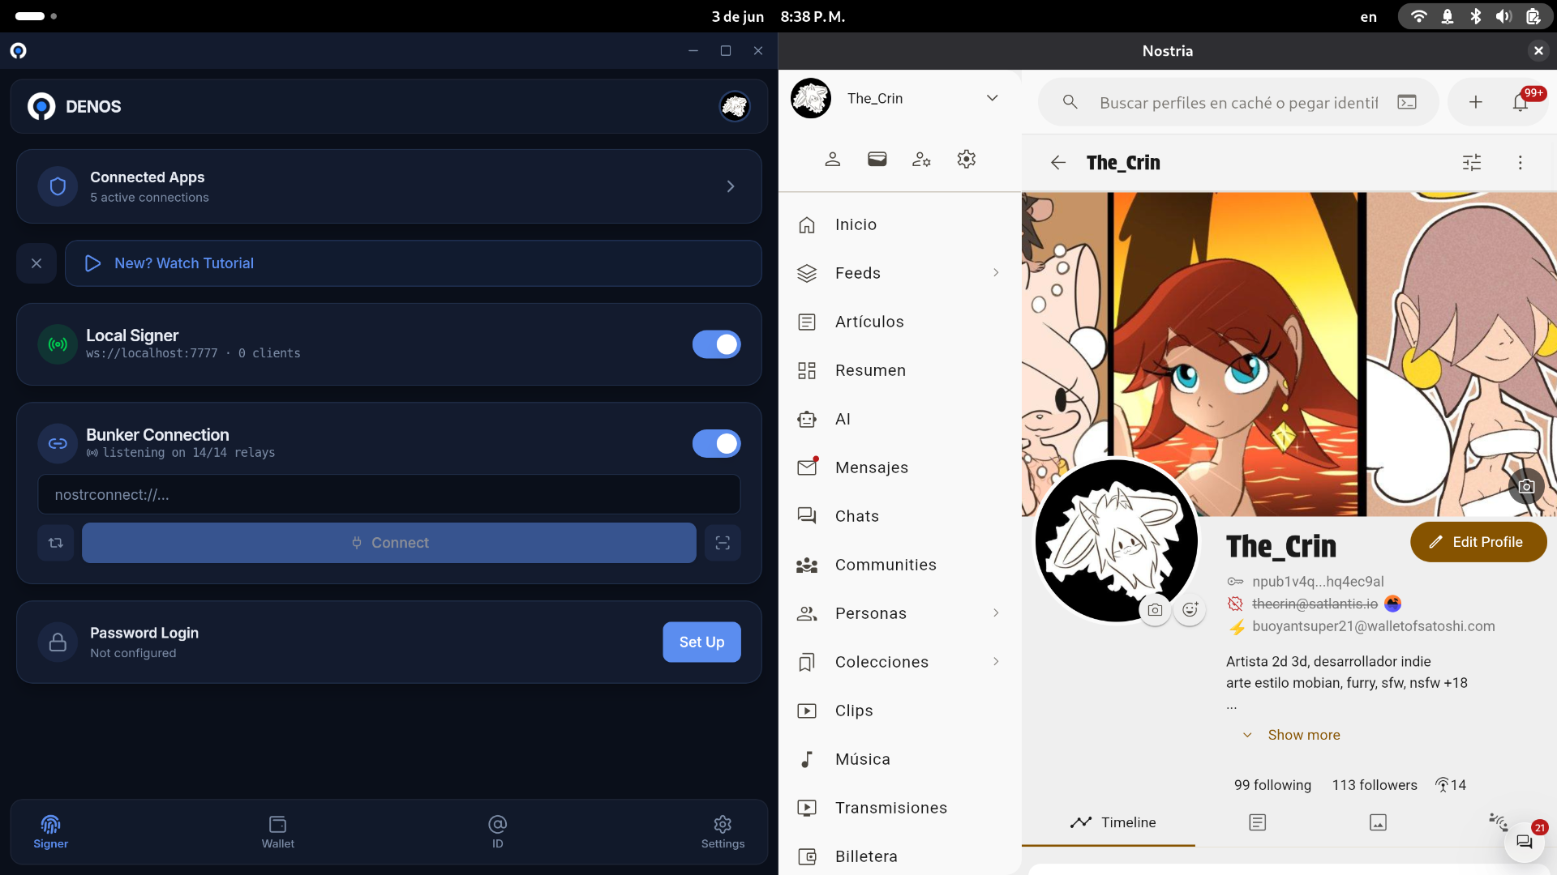
Task: Open the account management icon in Nostria
Action: click(921, 159)
